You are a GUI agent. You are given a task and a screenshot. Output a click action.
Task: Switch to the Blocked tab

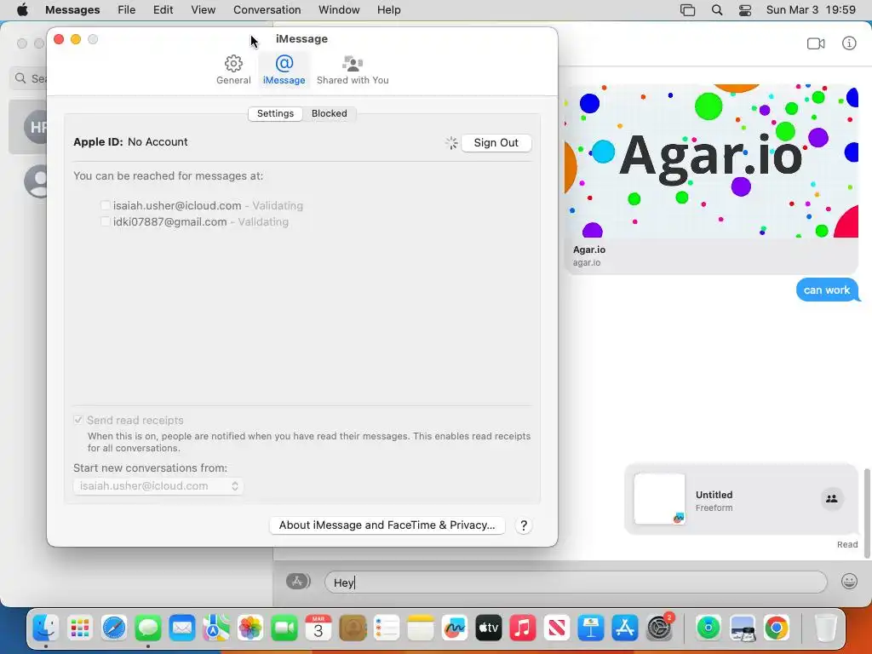click(330, 113)
